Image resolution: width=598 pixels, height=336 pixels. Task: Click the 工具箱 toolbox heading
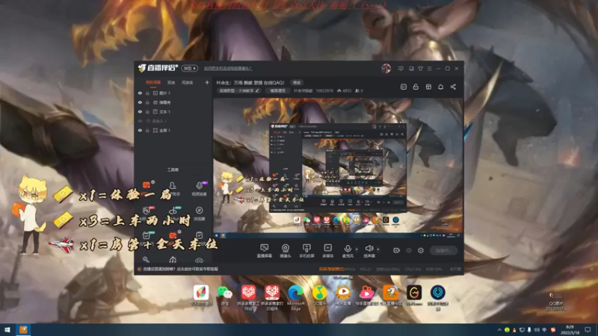coord(173,169)
